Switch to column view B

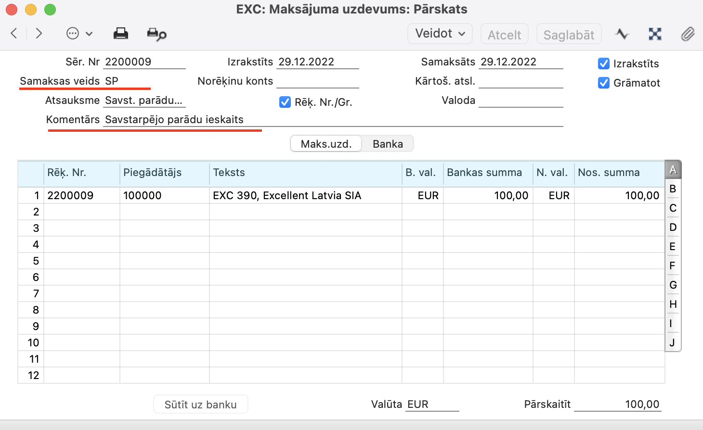tap(673, 189)
